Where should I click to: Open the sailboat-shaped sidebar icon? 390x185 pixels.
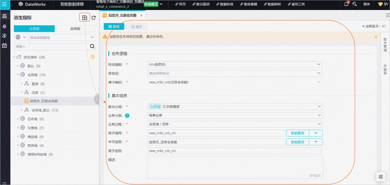[x=4, y=26]
